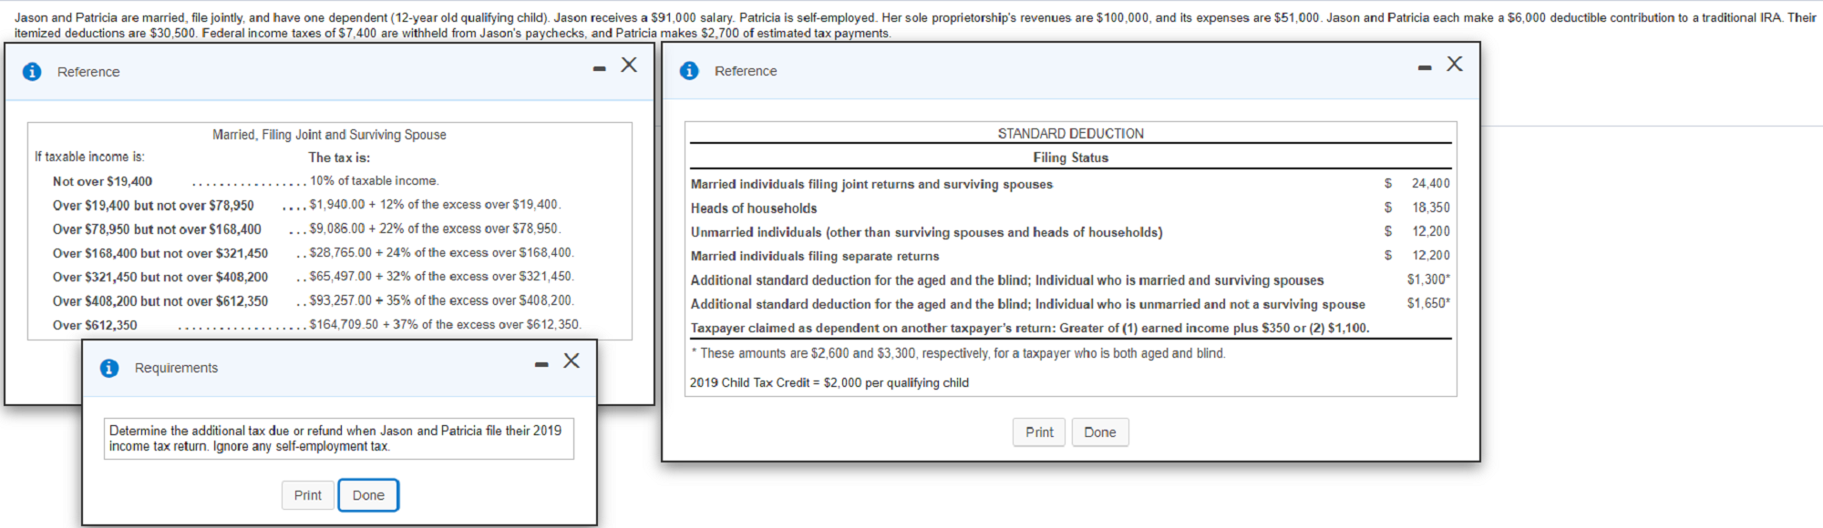
Task: Click the info icon in Requirements window
Action: click(109, 368)
